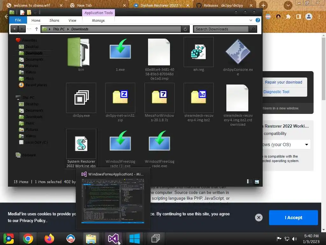Open Chrome three-dot menu
Viewport: 326px width, 245px height.
pos(319,17)
